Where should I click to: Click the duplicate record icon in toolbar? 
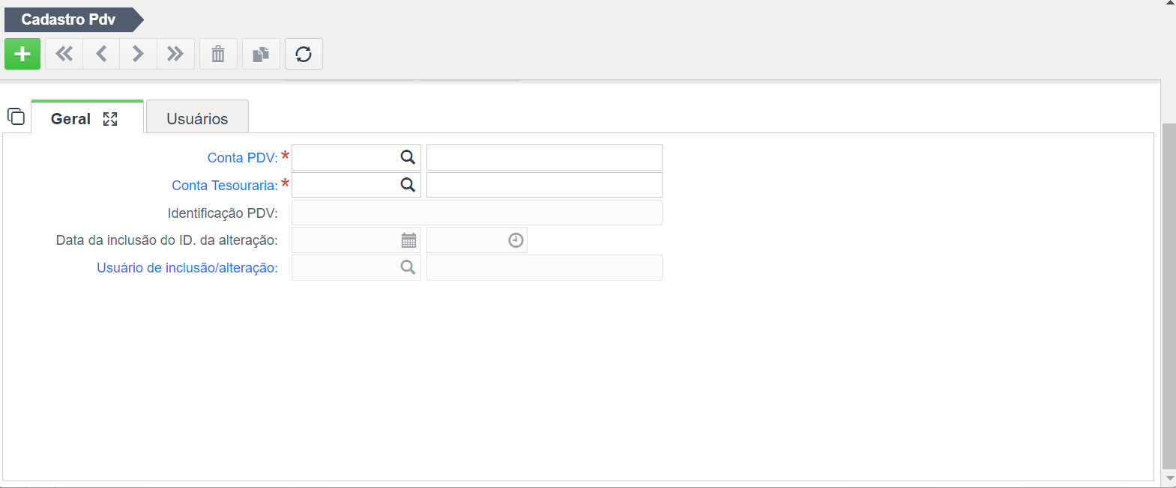click(x=261, y=54)
